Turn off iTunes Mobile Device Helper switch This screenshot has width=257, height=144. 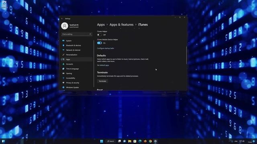coord(99,43)
